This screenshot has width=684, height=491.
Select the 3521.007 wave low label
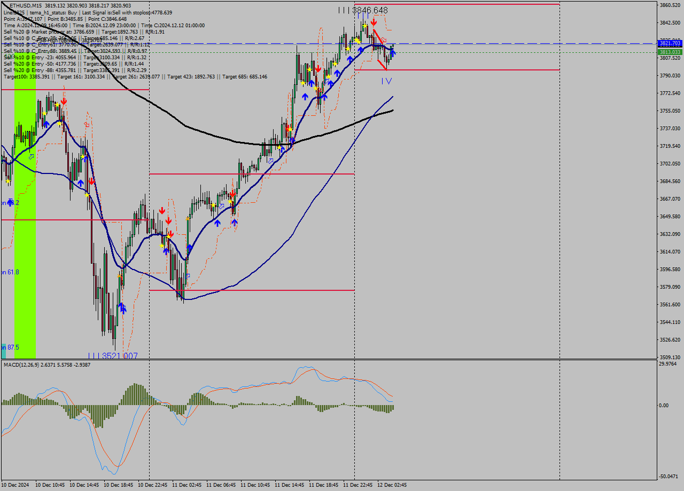coord(113,356)
